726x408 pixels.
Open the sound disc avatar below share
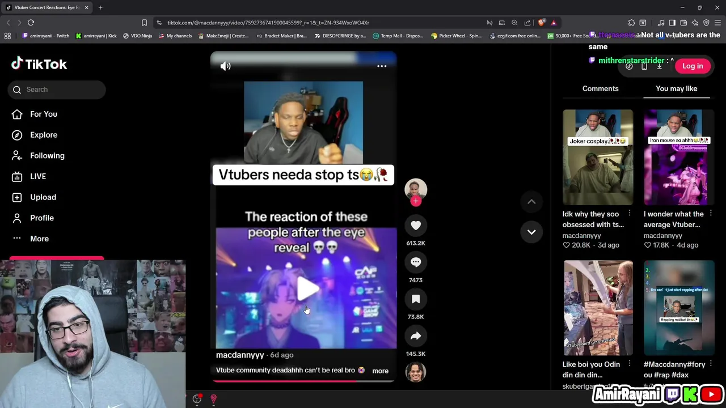point(416,372)
